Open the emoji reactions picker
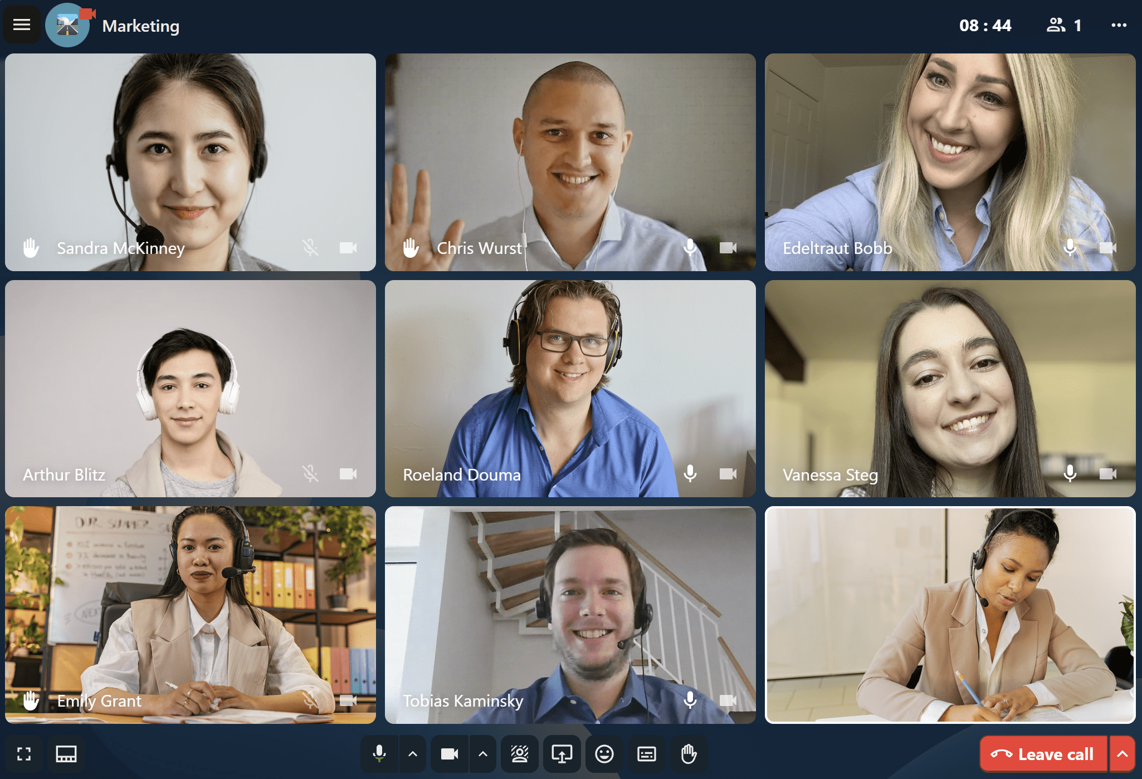The image size is (1142, 779). coord(604,754)
